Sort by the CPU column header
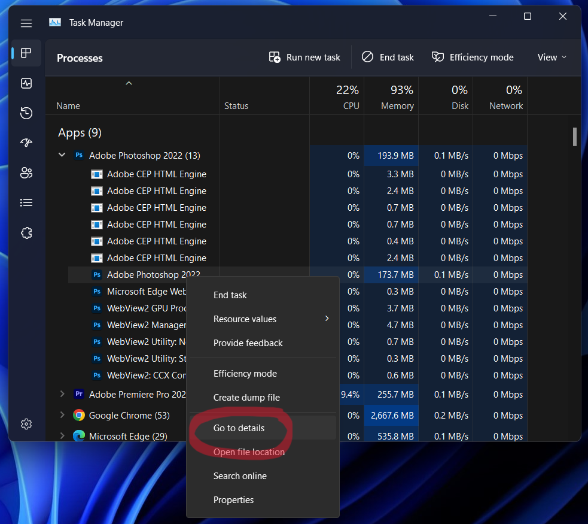Image resolution: width=588 pixels, height=524 pixels. tap(337, 95)
